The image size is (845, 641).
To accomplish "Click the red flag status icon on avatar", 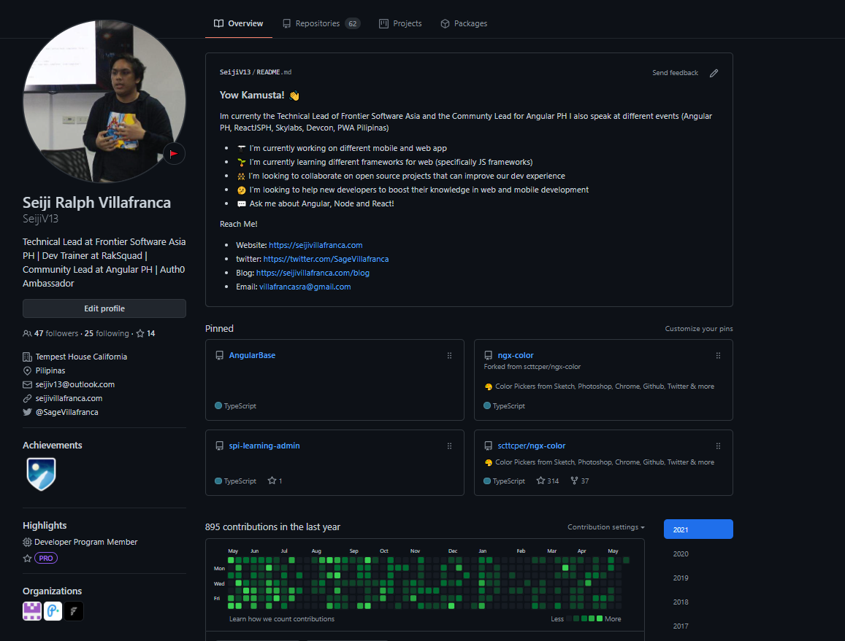I will pos(174,154).
